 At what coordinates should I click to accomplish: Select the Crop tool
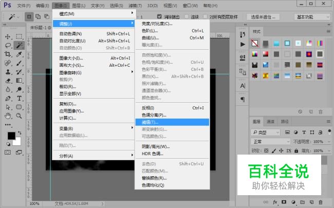[x=8, y=54]
